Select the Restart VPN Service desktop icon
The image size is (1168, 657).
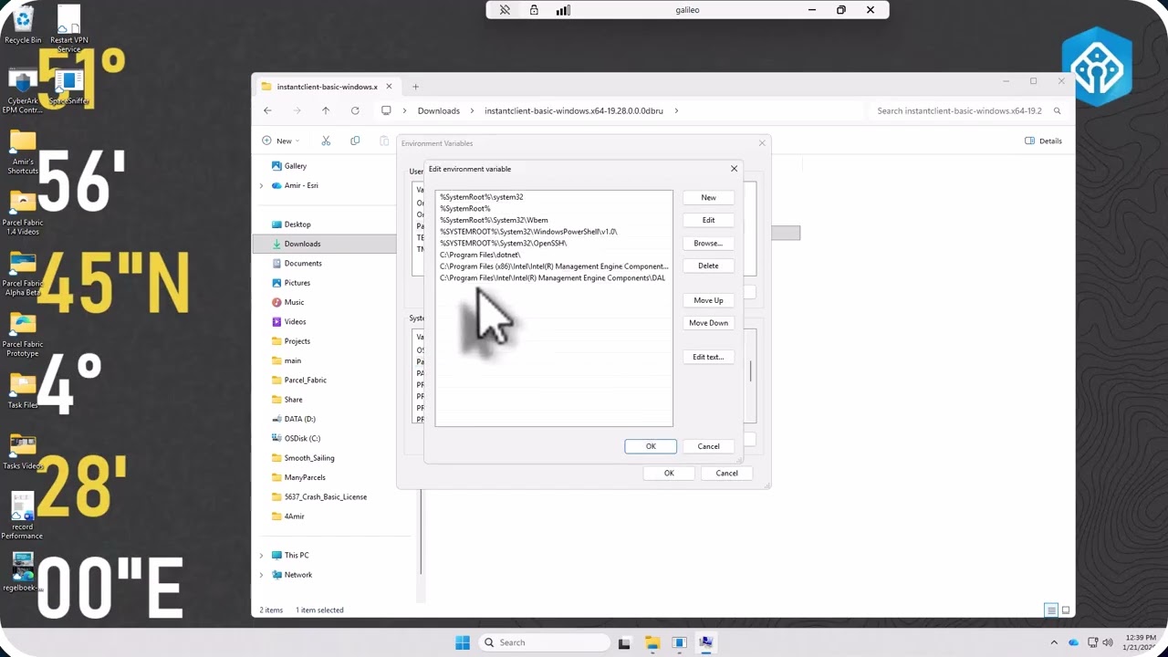point(69,28)
